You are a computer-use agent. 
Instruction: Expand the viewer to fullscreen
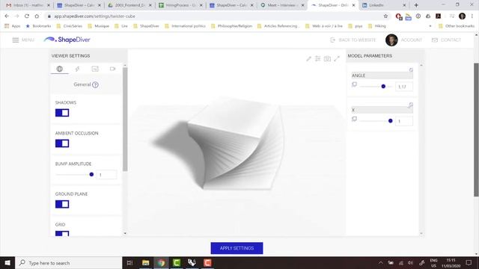click(337, 58)
